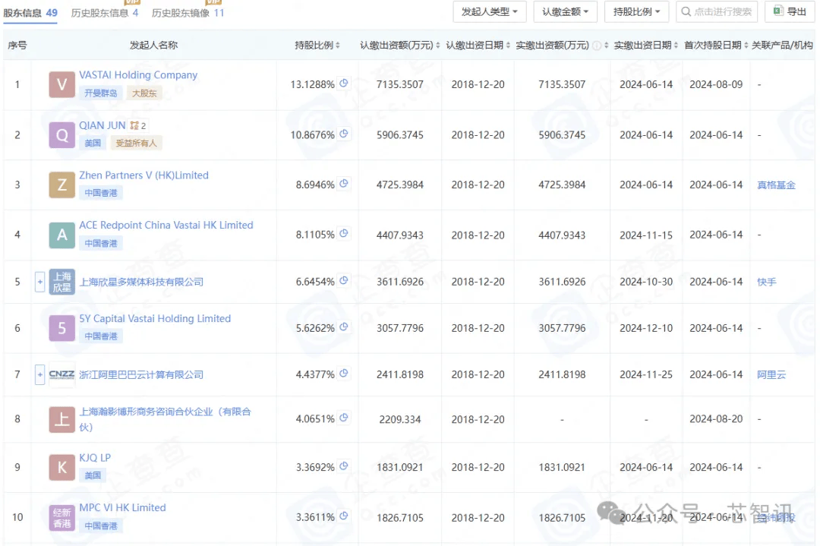The height and width of the screenshot is (546, 820).
Task: Click the pie chart icon beside 10.8676%
Action: (x=344, y=134)
